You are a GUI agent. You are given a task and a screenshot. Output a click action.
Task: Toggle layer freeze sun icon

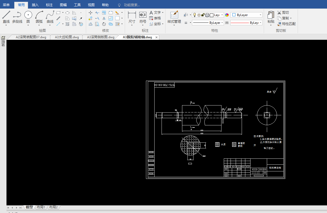tap(199, 15)
